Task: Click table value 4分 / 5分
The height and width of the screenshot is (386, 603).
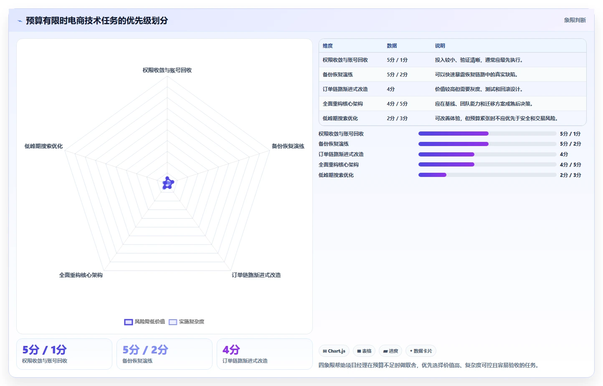Action: (397, 104)
